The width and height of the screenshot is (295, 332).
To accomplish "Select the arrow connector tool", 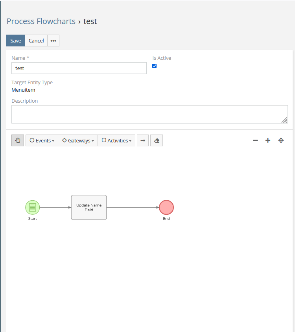I will coord(143,140).
